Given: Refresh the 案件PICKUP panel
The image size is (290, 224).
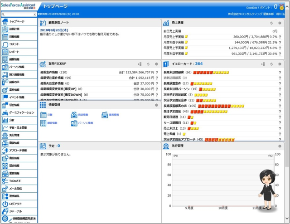Looking at the screenshot, I should tap(148, 64).
